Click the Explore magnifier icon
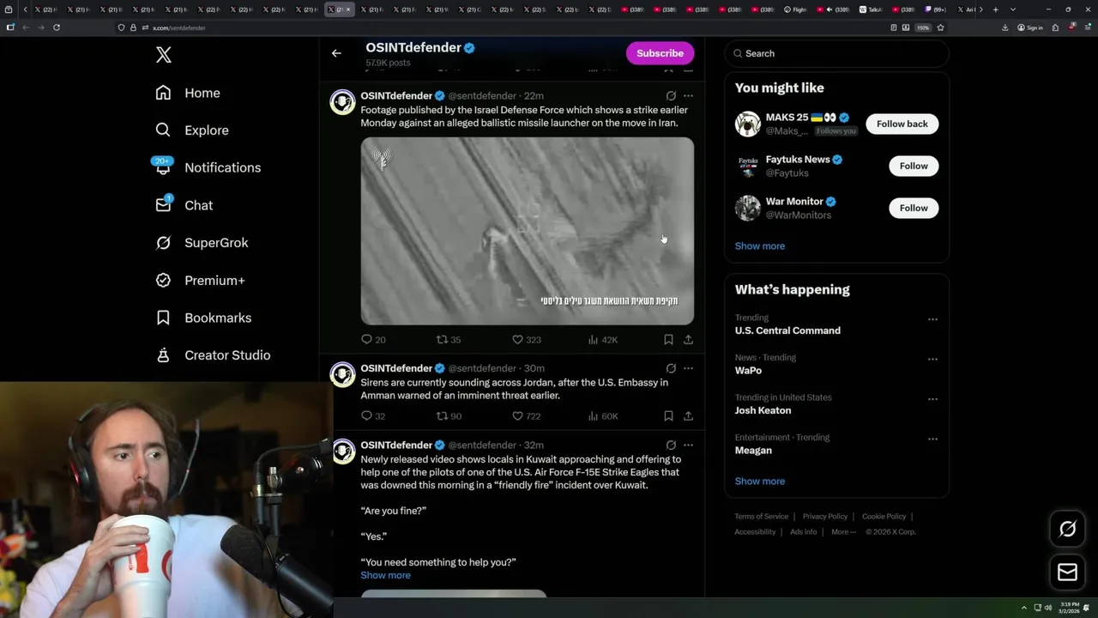 click(163, 130)
